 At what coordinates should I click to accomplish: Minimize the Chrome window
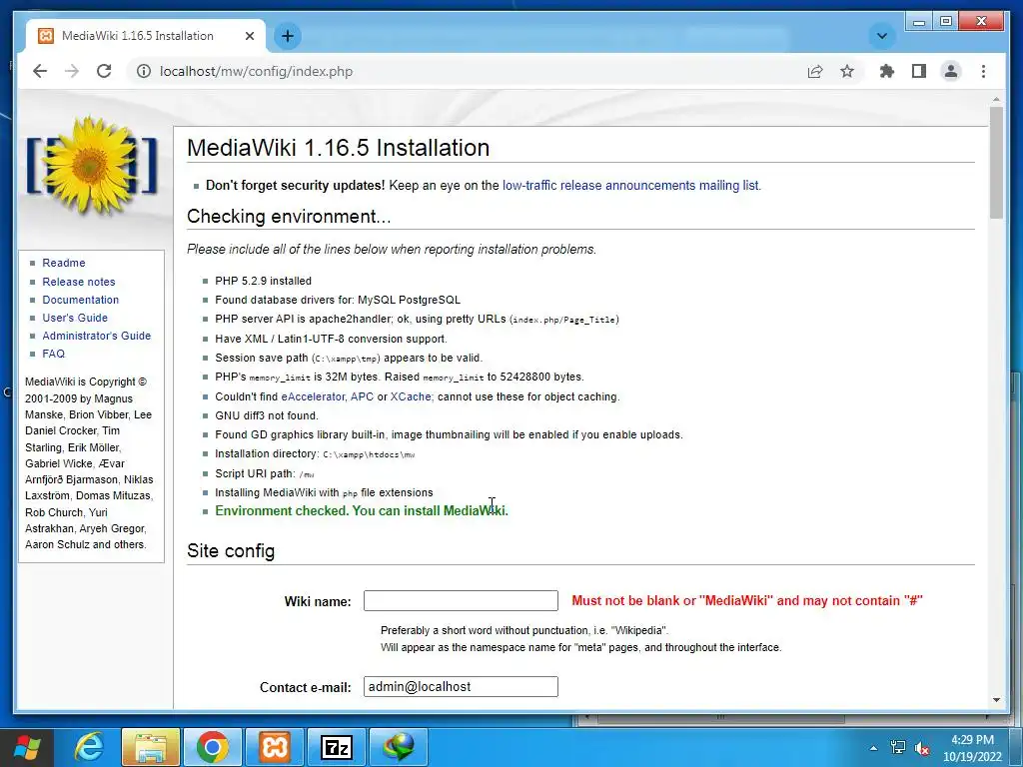[x=919, y=22]
